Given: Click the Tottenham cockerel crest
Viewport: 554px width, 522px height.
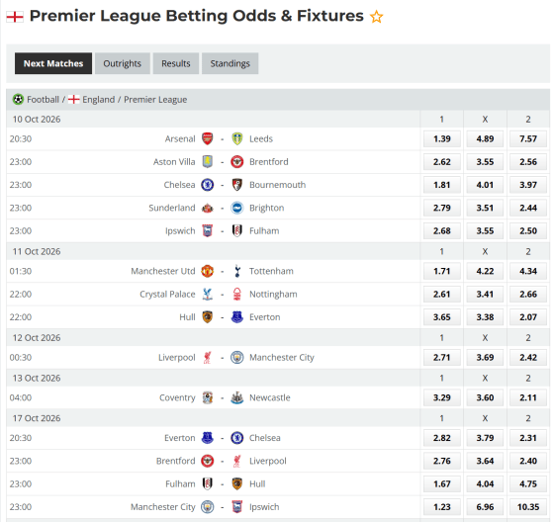Looking at the screenshot, I should [x=237, y=271].
